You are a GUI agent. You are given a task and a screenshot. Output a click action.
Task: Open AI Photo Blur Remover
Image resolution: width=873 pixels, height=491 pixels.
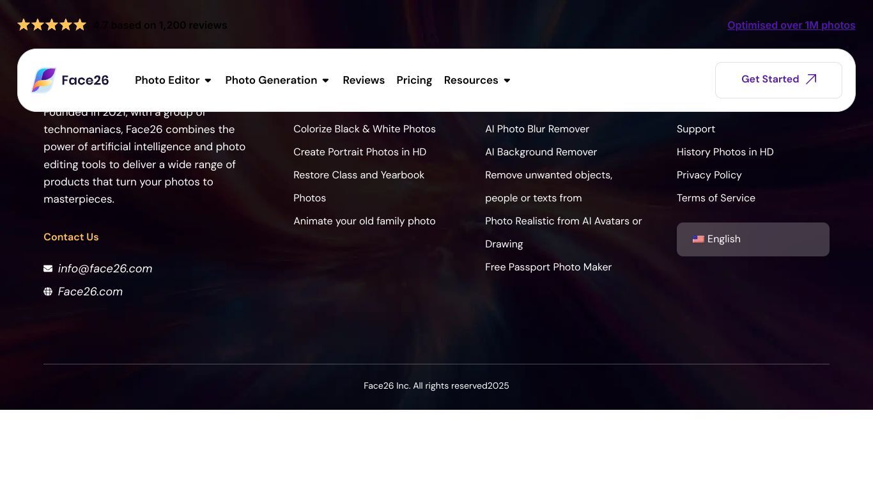(537, 129)
